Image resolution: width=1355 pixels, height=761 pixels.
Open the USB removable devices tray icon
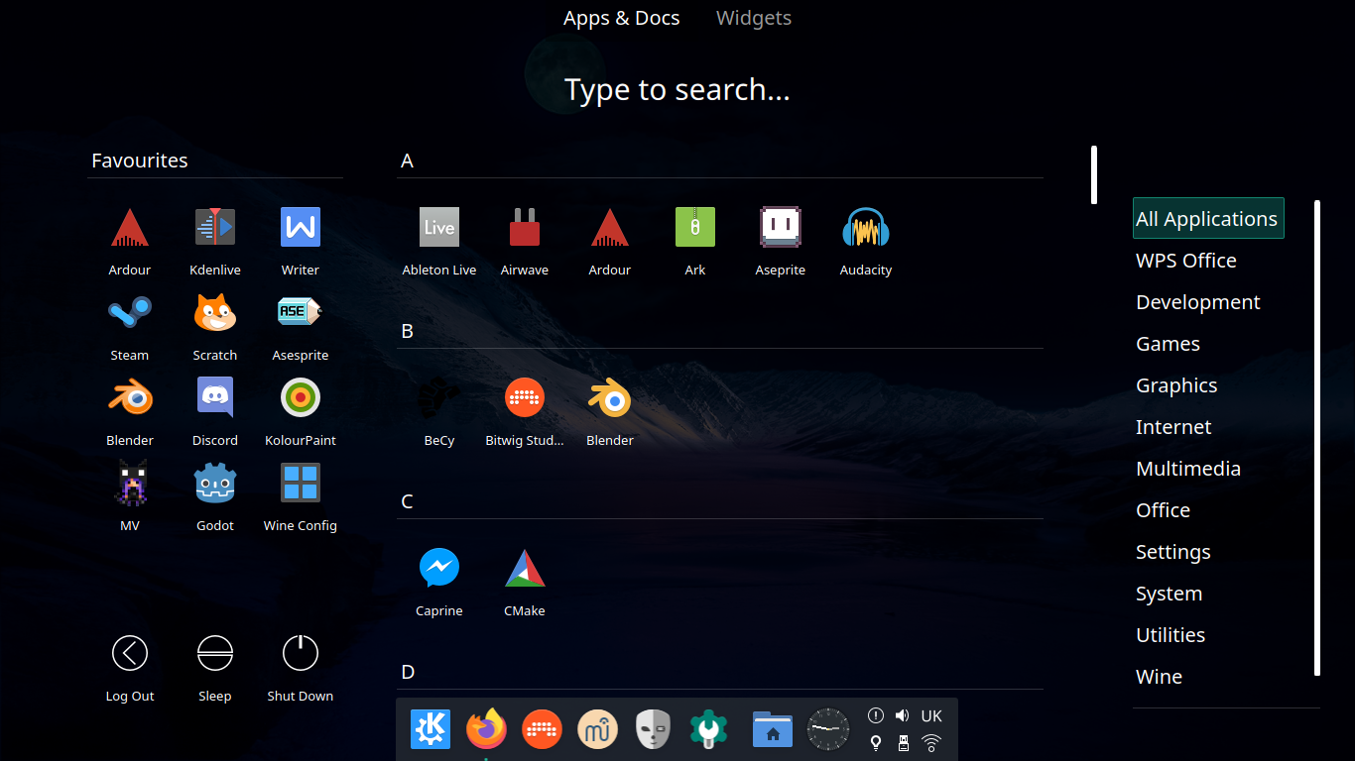[903, 742]
